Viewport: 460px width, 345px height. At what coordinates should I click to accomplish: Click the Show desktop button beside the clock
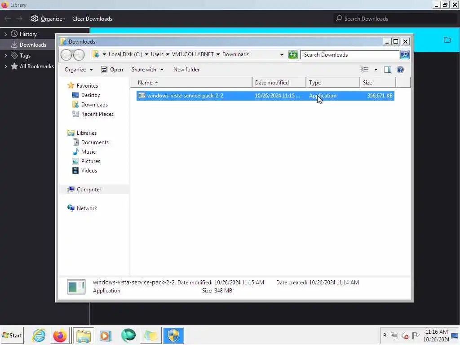coord(456,335)
